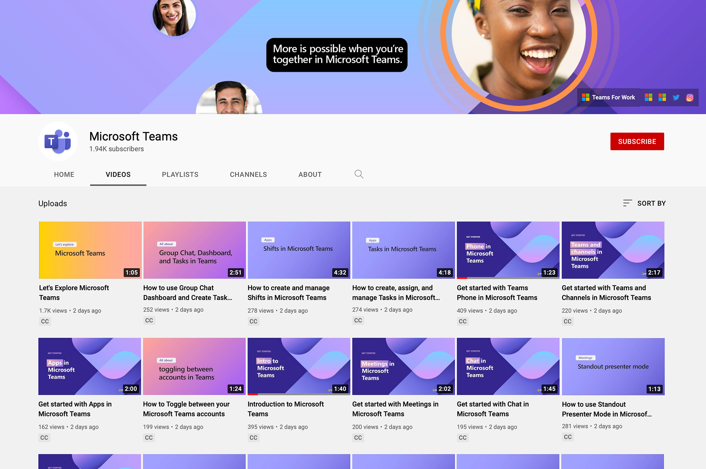The height and width of the screenshot is (469, 706).
Task: Open title 'How to Toggle between your Microsoft Teams accounts'
Action: [x=186, y=409]
